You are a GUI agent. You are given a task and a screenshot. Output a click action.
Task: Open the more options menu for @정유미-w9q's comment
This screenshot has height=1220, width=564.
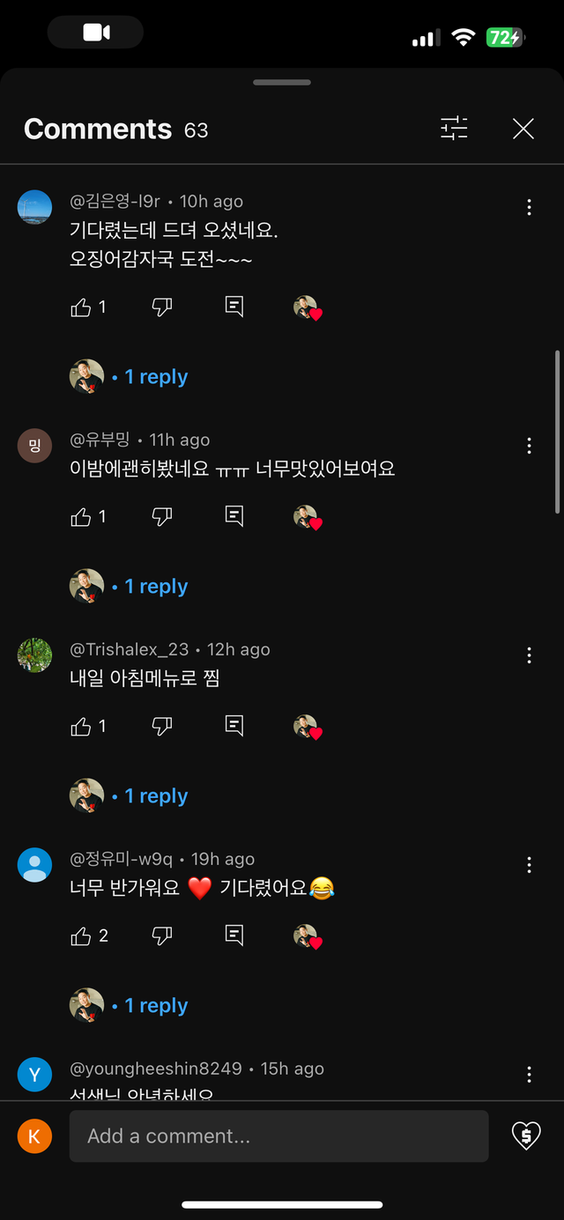(529, 865)
